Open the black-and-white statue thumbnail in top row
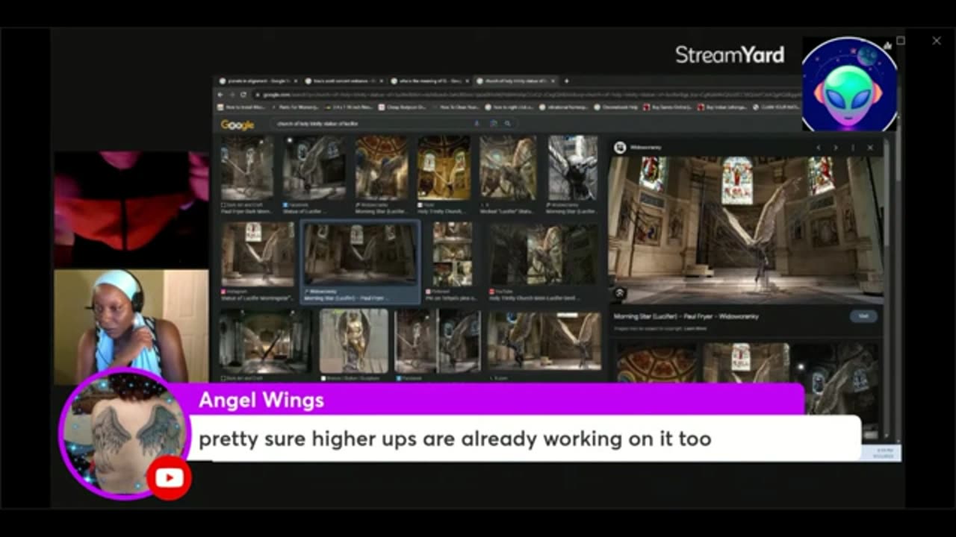The width and height of the screenshot is (956, 537). (x=573, y=169)
